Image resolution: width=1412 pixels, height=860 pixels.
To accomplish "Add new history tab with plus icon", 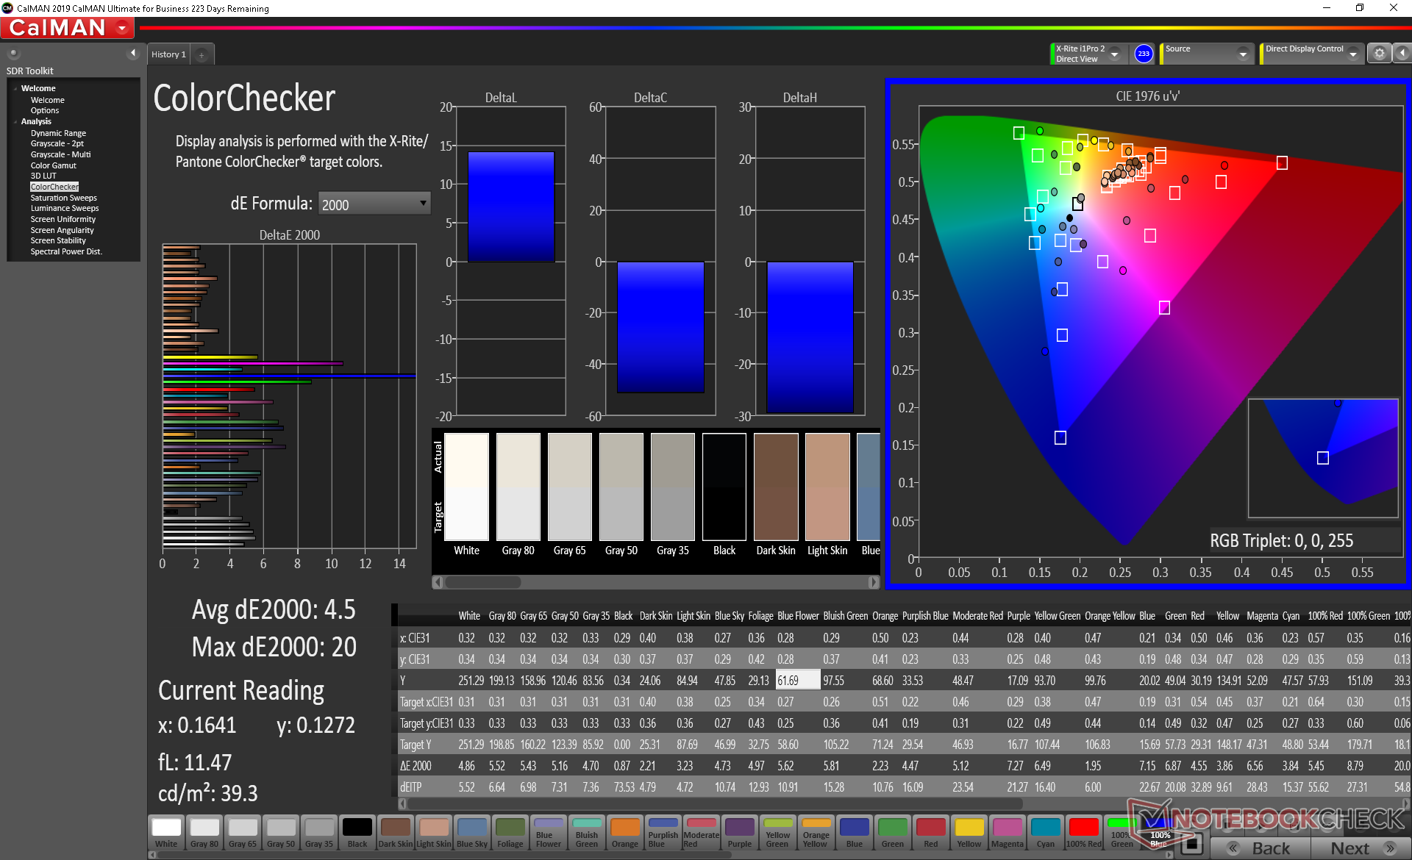I will click(202, 55).
